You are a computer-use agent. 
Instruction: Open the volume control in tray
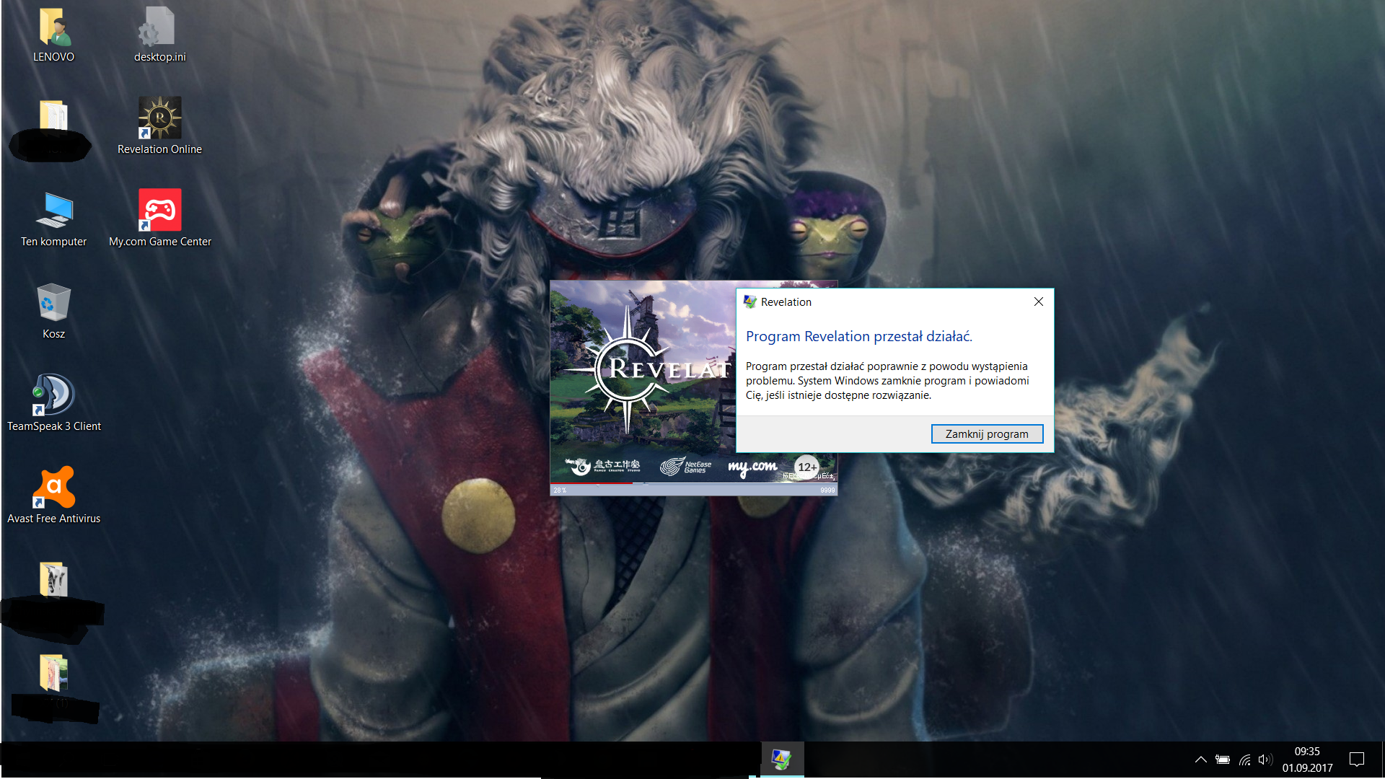(x=1265, y=759)
